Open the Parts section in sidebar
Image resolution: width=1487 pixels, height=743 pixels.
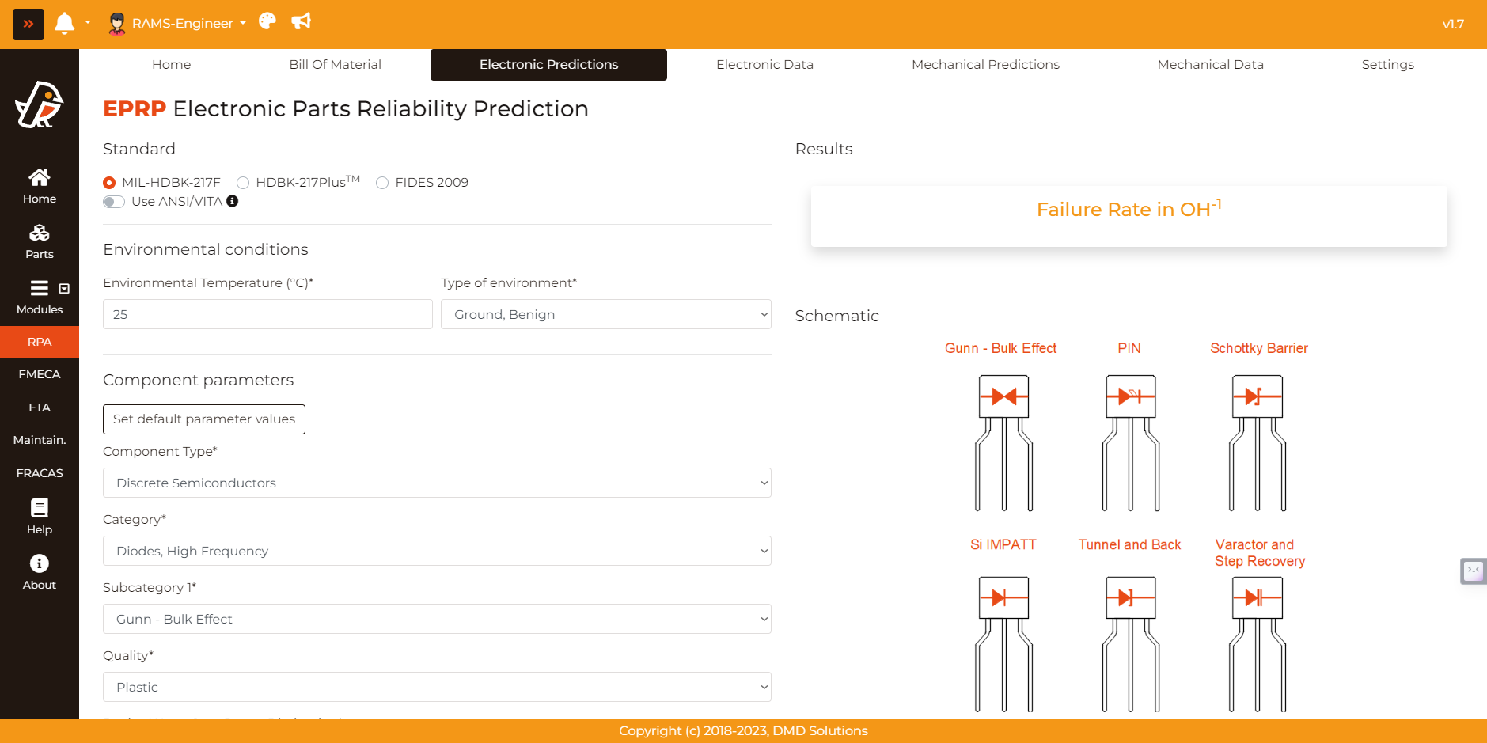39,241
